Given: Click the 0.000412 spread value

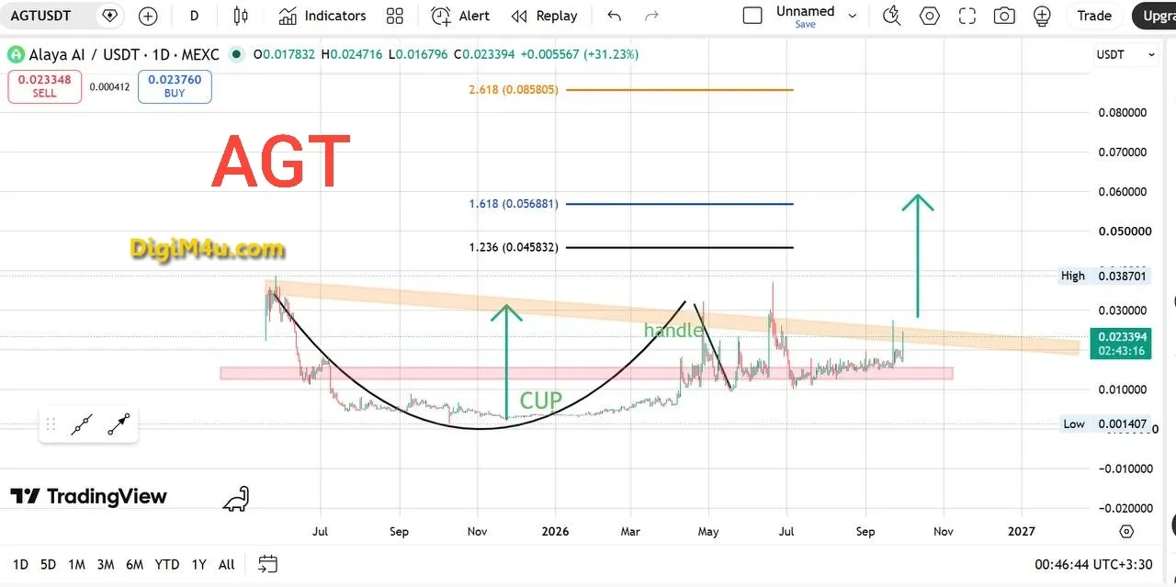Looking at the screenshot, I should click(x=109, y=87).
